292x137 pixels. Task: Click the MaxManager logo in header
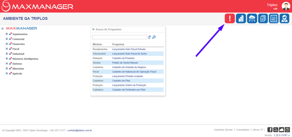(x=37, y=6)
